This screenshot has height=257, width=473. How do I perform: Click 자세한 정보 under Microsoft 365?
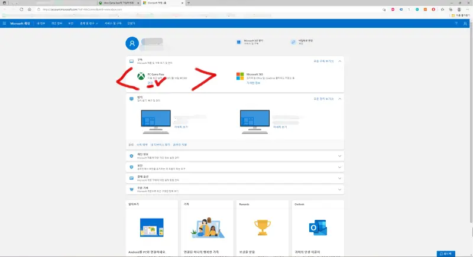[253, 83]
